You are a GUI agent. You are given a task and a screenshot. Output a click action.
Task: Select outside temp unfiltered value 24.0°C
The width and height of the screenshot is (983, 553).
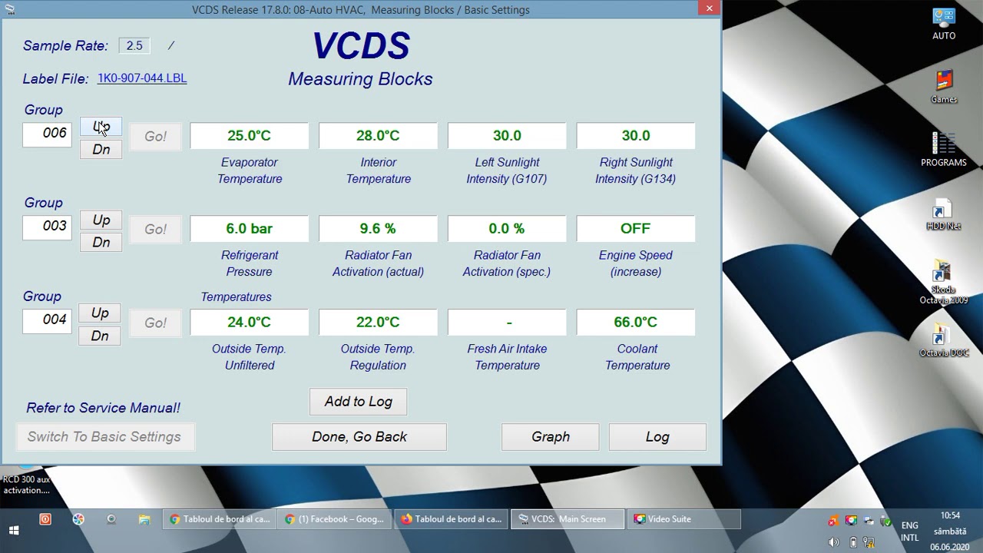click(x=249, y=323)
